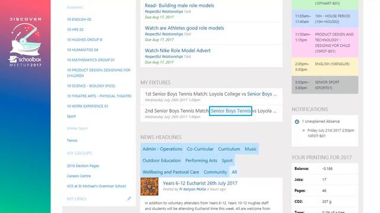380x213 pixels.
Task: Click the CO2 value 207 g
Action: pyautogui.click(x=327, y=201)
